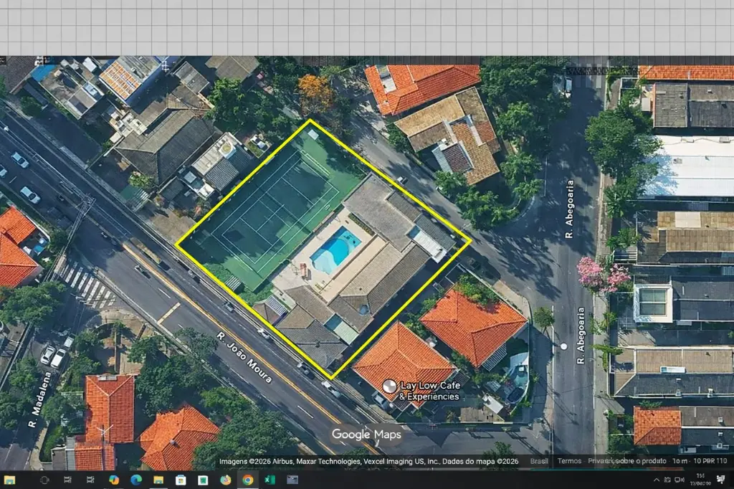Launch Excel from the taskbar
Screen dimensions: 734x489
(x=270, y=480)
